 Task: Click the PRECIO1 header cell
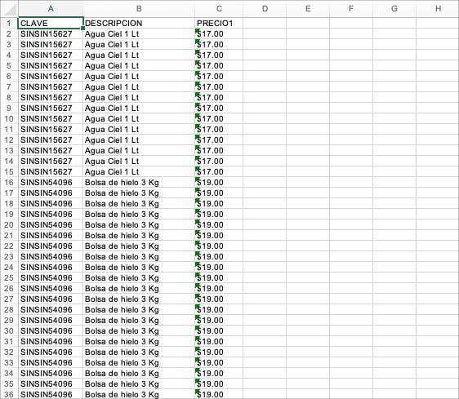[219, 23]
